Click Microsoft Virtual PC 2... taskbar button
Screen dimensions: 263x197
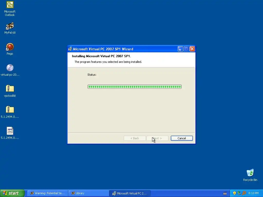130,193
